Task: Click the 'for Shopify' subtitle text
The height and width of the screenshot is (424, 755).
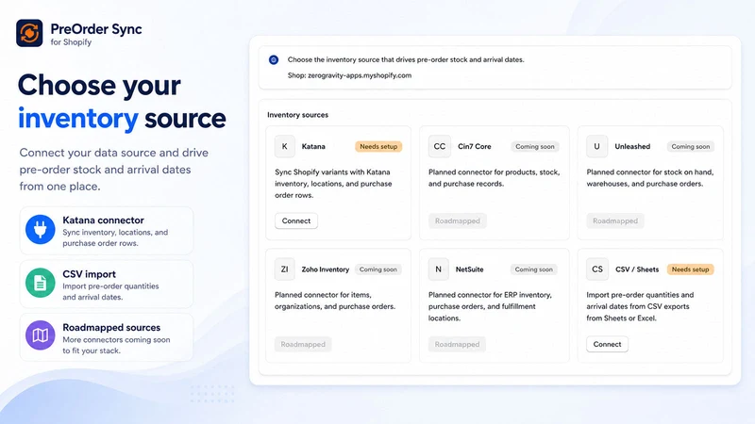Action: tap(71, 42)
